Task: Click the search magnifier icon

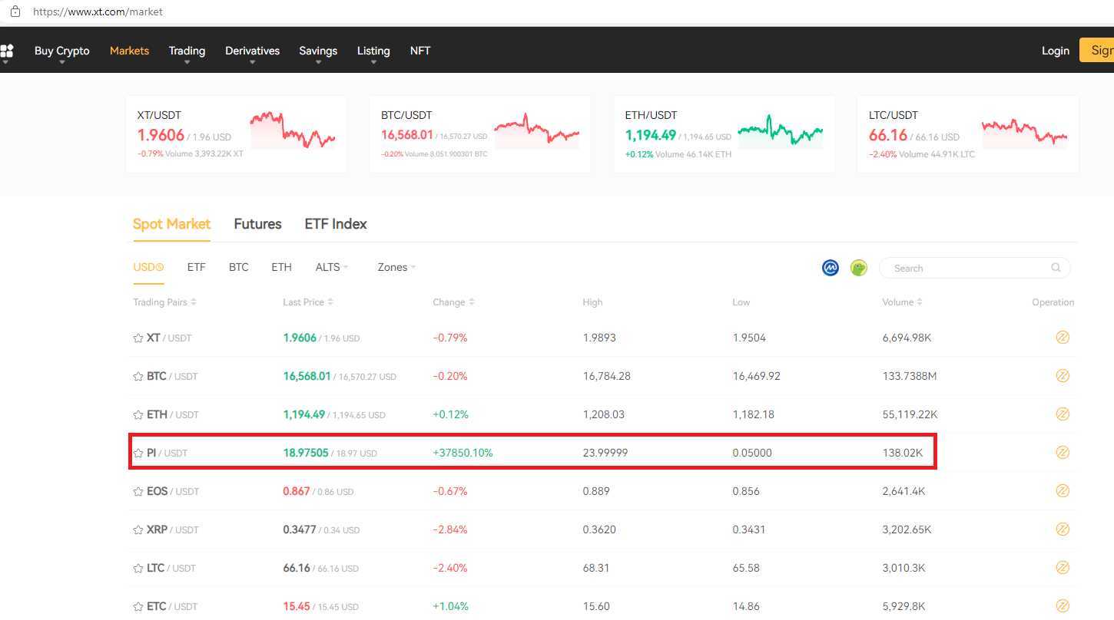Action: pos(1056,268)
